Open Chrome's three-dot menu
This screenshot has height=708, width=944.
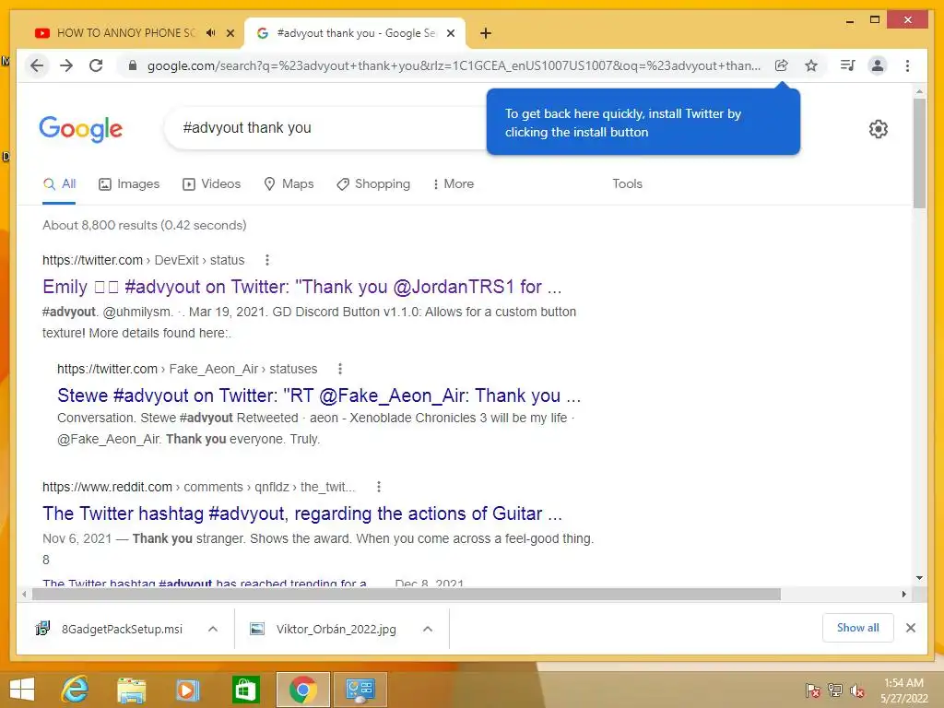click(x=907, y=65)
